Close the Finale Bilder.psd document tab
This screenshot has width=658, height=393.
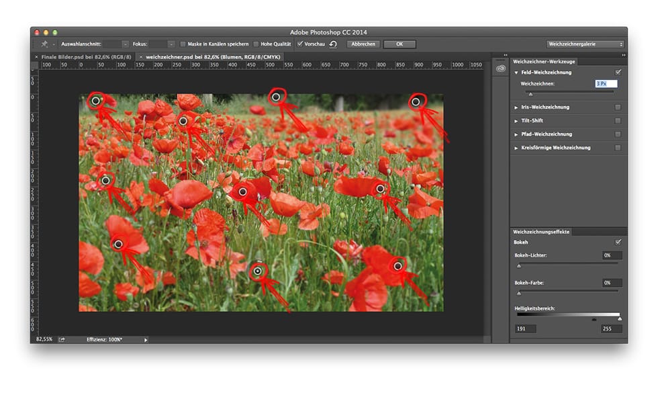(36, 56)
